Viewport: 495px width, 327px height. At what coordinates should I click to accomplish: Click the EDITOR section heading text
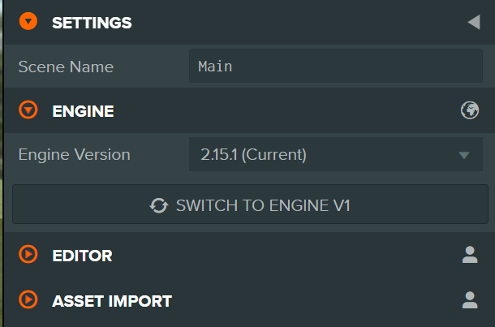point(82,256)
